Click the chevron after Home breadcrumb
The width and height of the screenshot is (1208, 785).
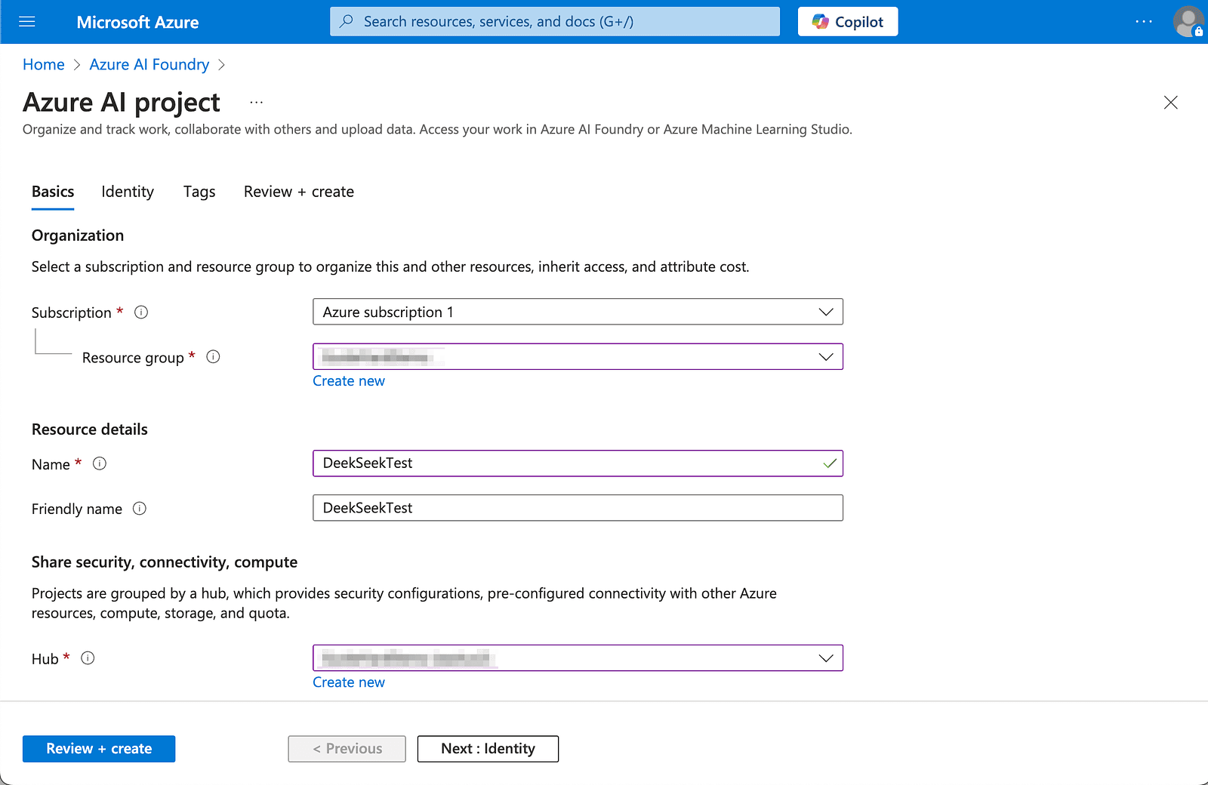pos(77,65)
